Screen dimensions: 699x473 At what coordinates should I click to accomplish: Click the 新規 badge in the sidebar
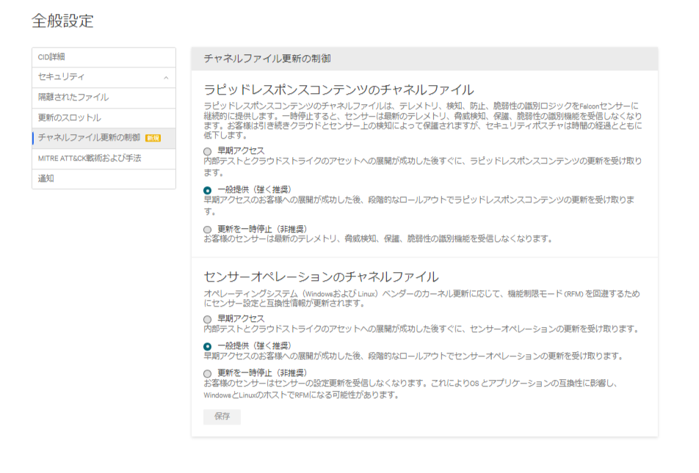pos(153,138)
